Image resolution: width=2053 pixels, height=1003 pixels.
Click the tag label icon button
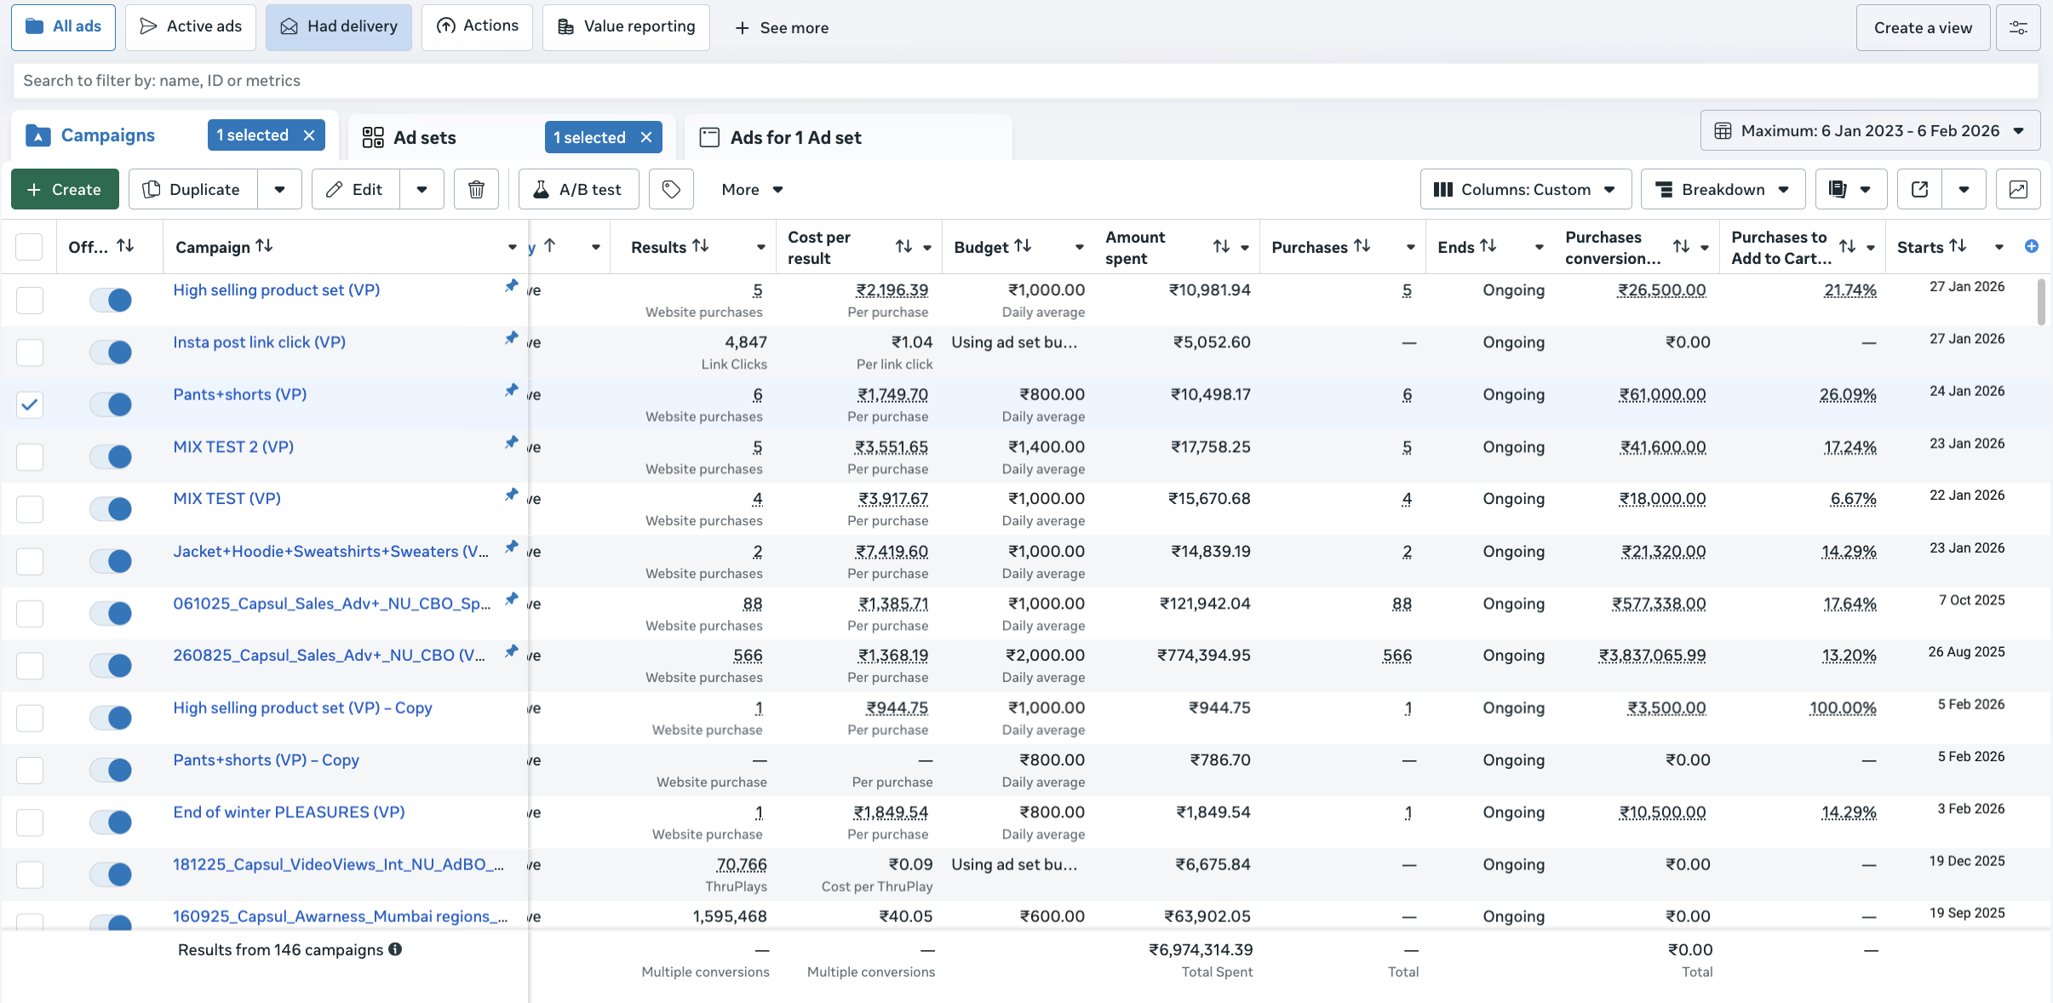(x=671, y=189)
